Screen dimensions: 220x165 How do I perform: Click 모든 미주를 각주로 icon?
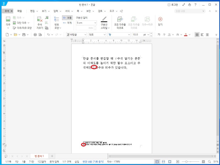pyautogui.click(x=134, y=19)
